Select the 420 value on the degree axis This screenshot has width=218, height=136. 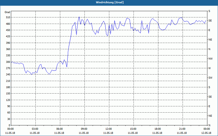pos(8,36)
